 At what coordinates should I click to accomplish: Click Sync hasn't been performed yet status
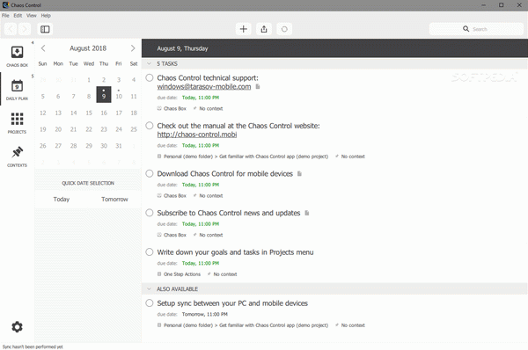[33, 346]
